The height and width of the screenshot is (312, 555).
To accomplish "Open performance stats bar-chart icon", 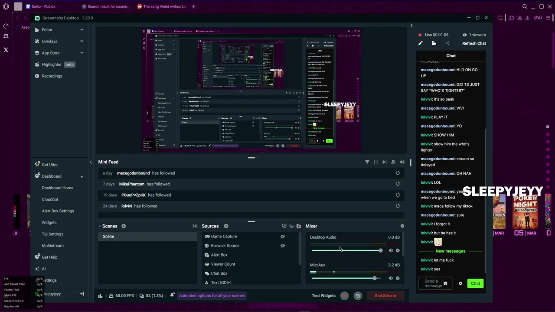I will point(100,296).
